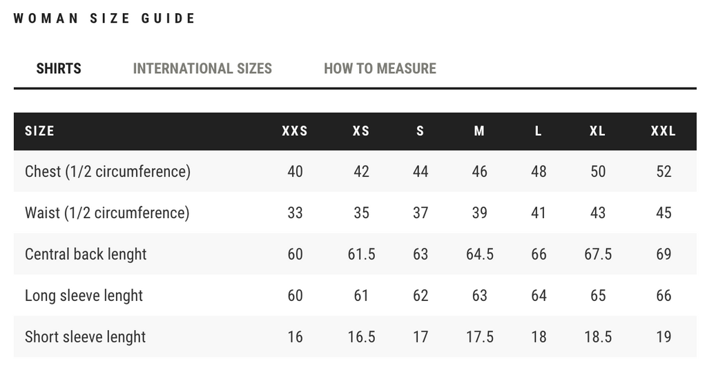
Task: Click the Chest (1/2 circumference) row label
Action: [108, 171]
